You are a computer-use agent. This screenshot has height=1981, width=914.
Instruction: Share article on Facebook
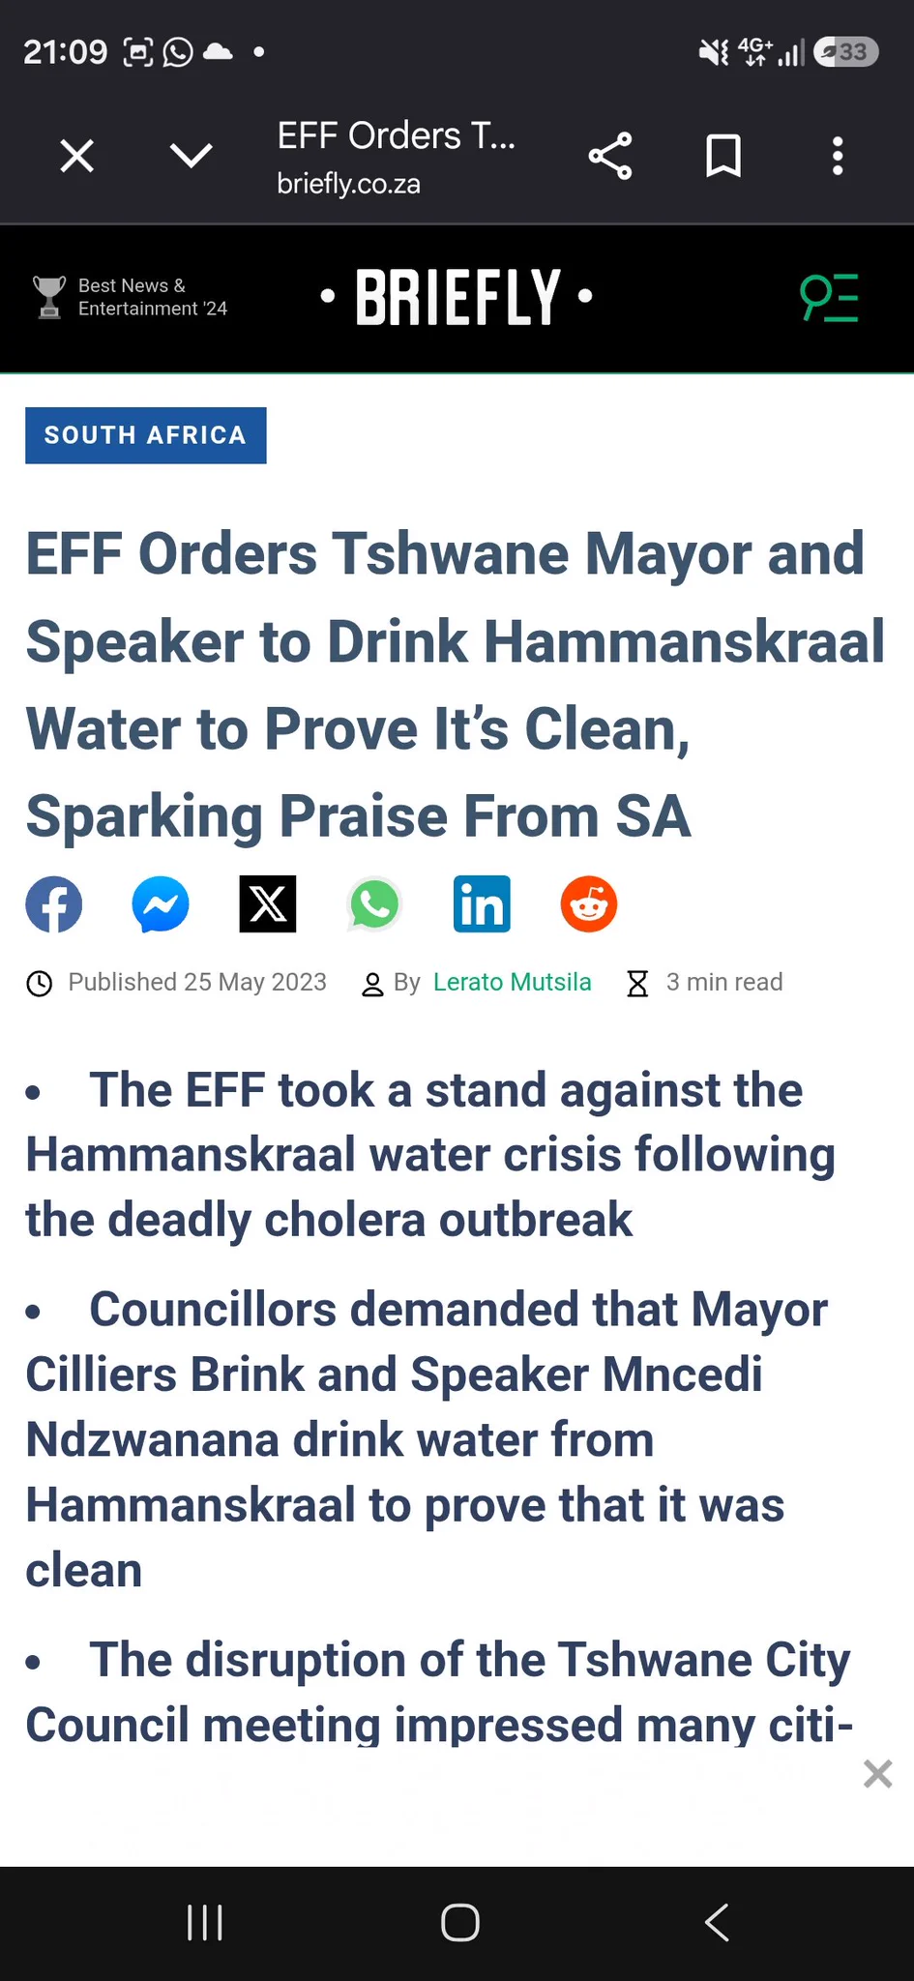tap(54, 904)
